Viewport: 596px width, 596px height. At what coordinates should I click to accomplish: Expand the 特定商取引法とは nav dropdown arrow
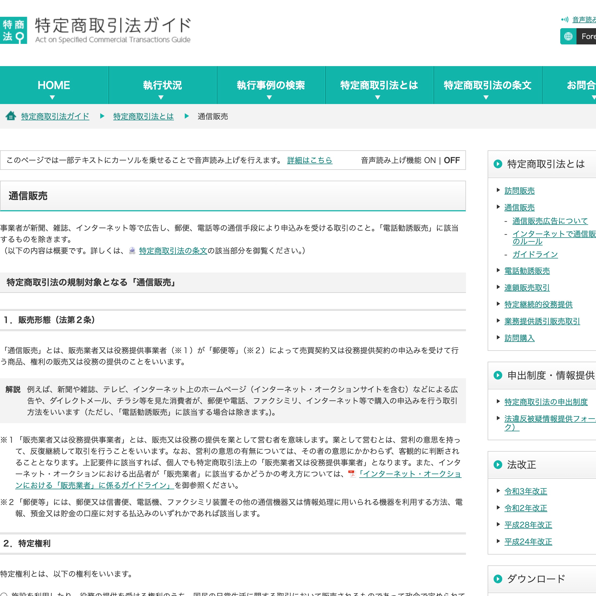tap(378, 98)
